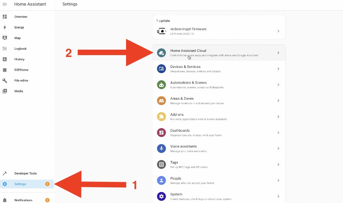Expand Dashboards chevron arrow
The height and width of the screenshot is (203, 343).
point(278,133)
